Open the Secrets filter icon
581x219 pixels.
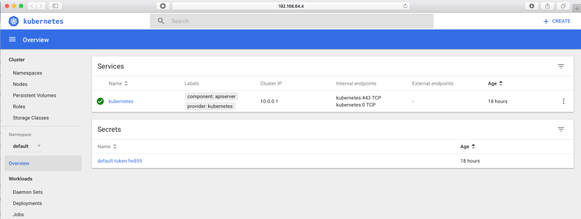561,129
